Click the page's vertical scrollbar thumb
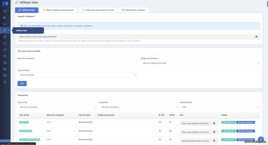Viewport: 268px width, 145px height. [x=267, y=3]
